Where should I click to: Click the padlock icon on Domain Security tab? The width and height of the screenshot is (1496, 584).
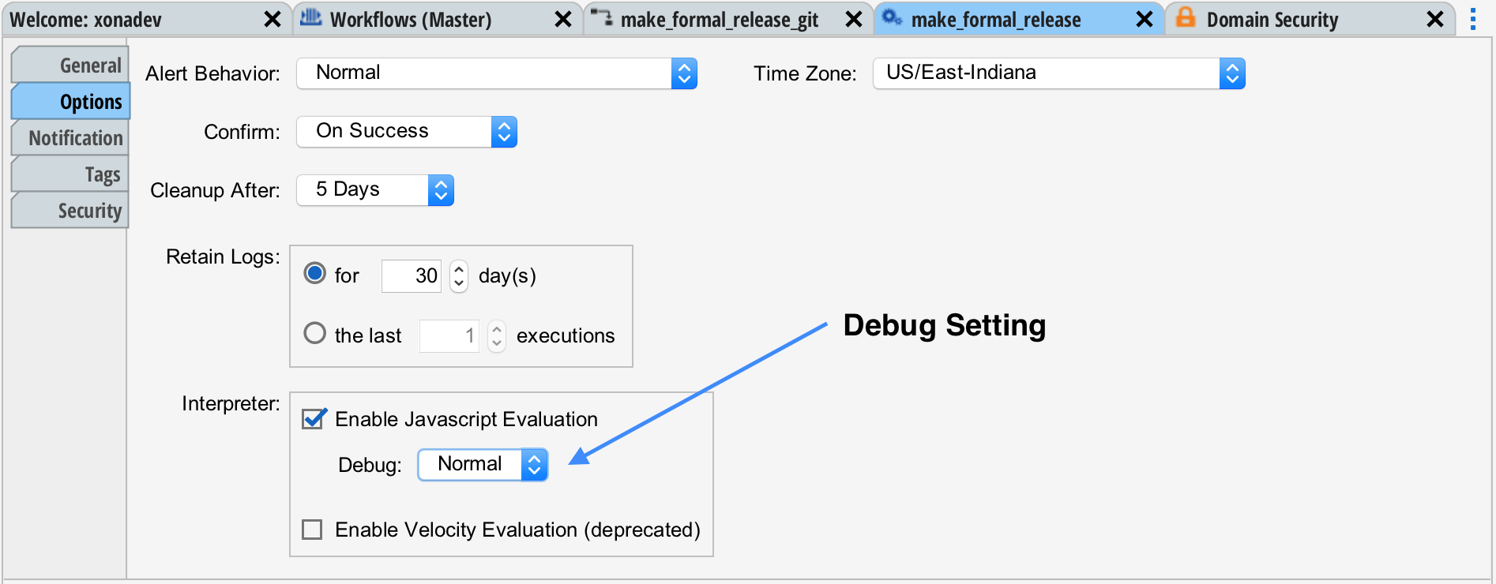pyautogui.click(x=1185, y=19)
